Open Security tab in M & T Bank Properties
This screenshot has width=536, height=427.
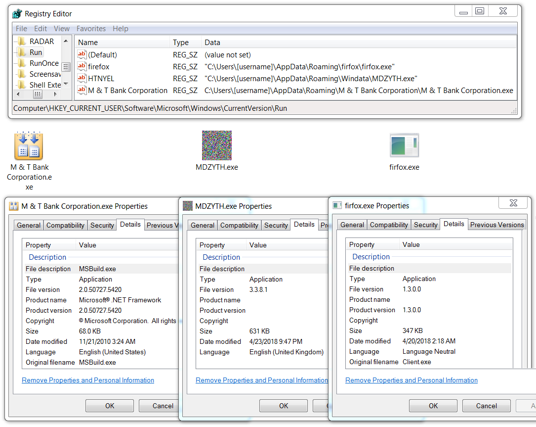point(102,225)
